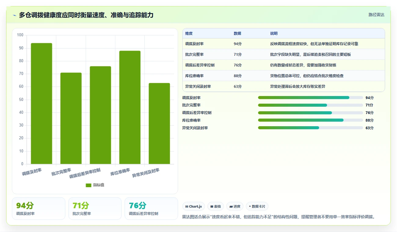Click the 批次完整率 progress bar
The image size is (397, 232).
pos(311,105)
